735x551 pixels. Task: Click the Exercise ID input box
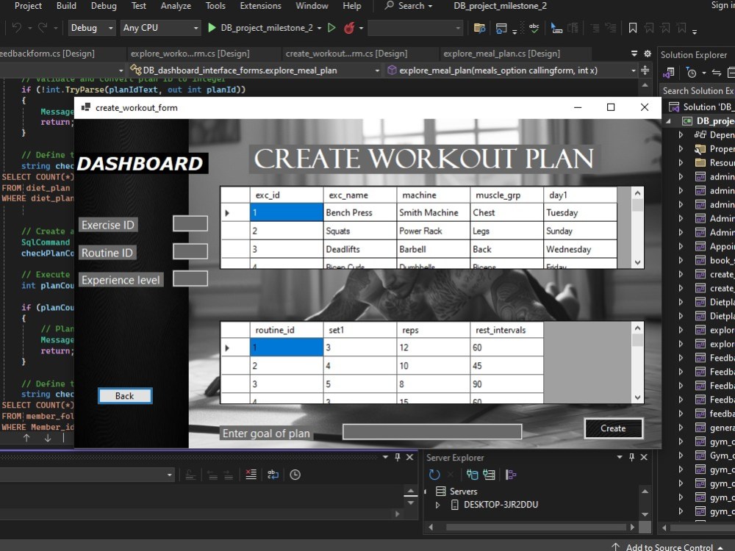190,223
